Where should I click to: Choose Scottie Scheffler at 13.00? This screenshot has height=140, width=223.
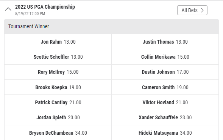click(58, 57)
